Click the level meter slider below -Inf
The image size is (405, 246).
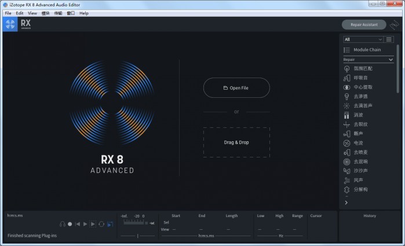(138, 236)
